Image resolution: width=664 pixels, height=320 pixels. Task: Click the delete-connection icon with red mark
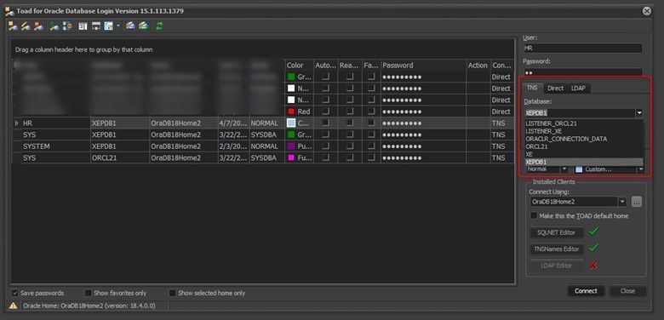coord(38,26)
